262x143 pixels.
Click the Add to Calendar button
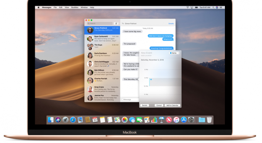tap(172, 105)
